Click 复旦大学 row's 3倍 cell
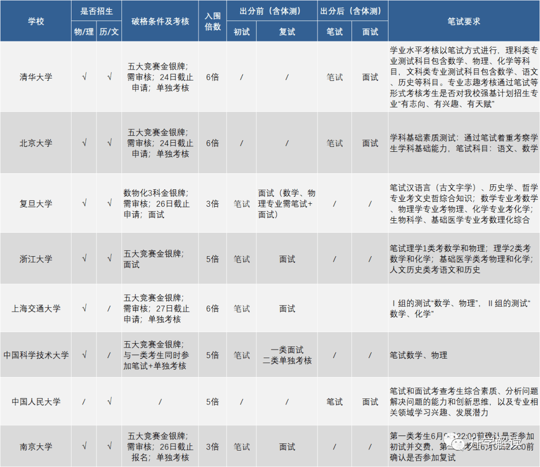This screenshot has height=467, width=540. pos(212,204)
